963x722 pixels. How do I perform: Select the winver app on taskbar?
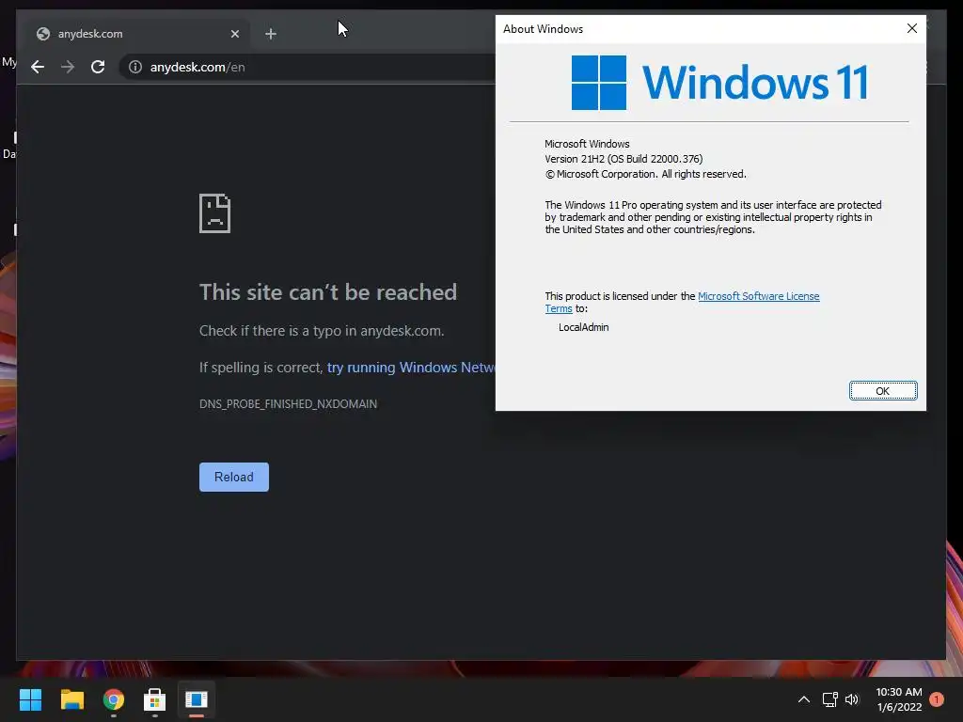tap(197, 699)
